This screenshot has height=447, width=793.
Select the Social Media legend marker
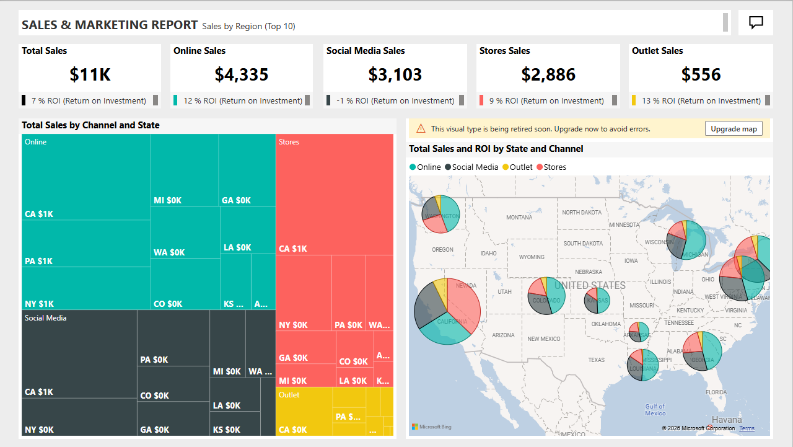point(448,167)
